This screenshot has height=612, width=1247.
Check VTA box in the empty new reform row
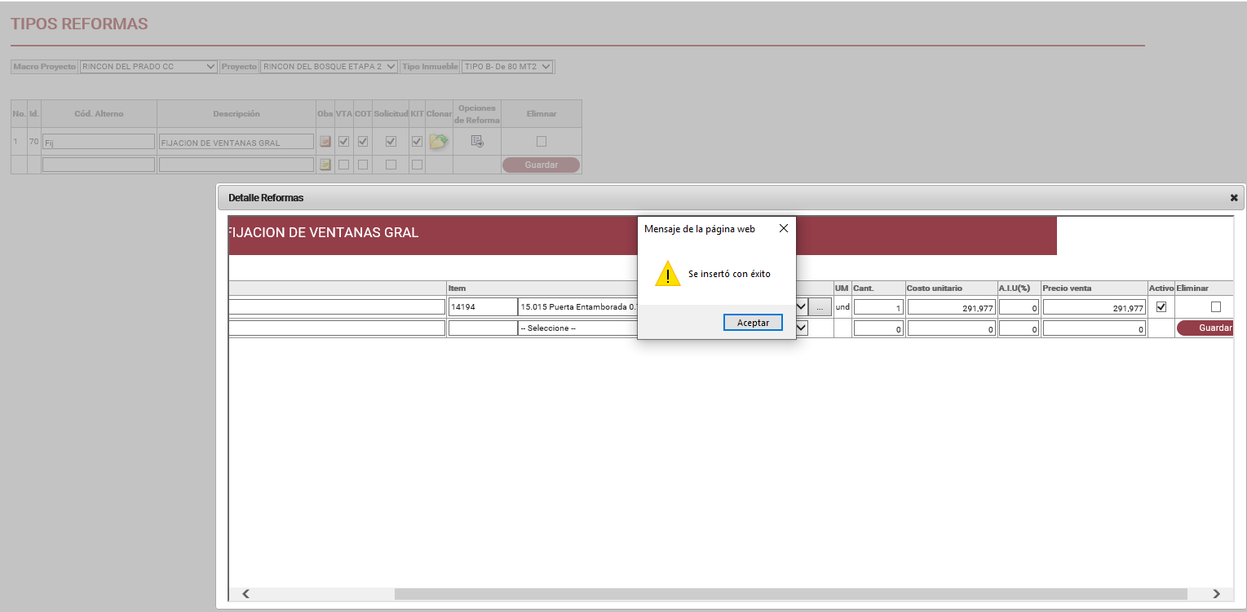point(343,165)
